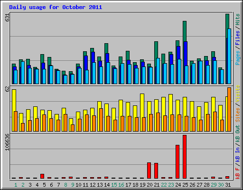The height and width of the screenshot is (190, 243).
Task: Select day 6 on the date axis
Action: [x=51, y=185]
